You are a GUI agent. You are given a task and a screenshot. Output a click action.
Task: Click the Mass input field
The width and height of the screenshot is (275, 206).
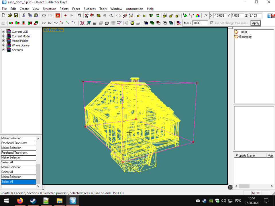point(200,23)
